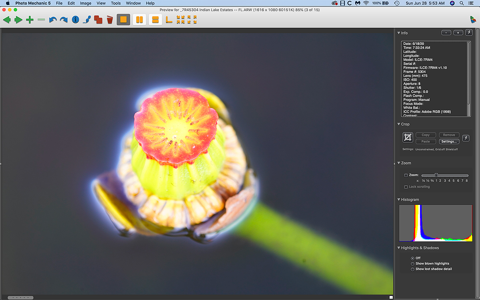
Task: Enable the Zoom checkbox
Action: [x=406, y=175]
